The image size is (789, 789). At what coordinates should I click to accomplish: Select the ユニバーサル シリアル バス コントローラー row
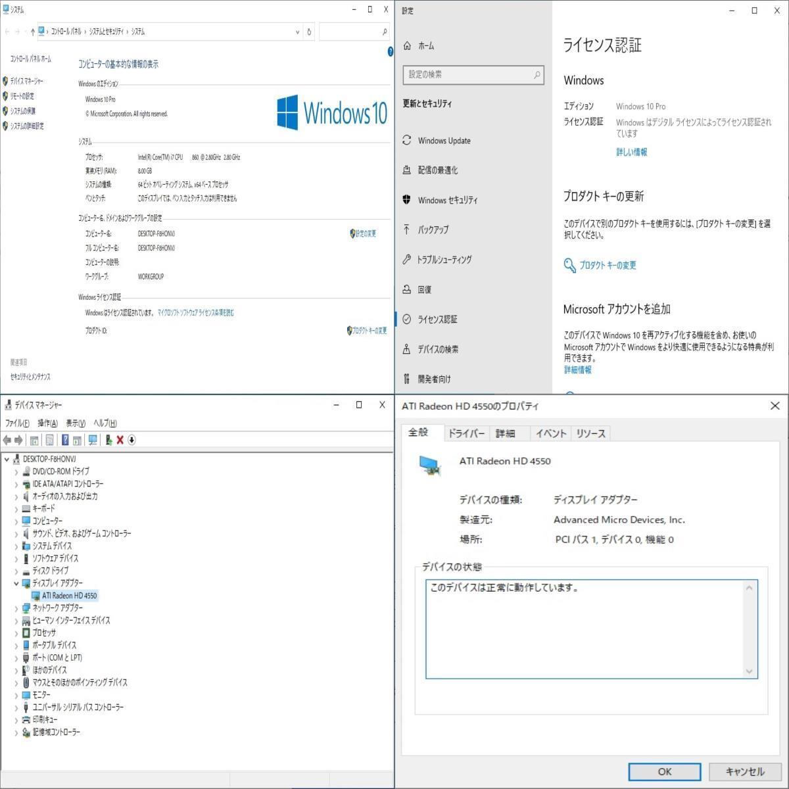tap(78, 707)
